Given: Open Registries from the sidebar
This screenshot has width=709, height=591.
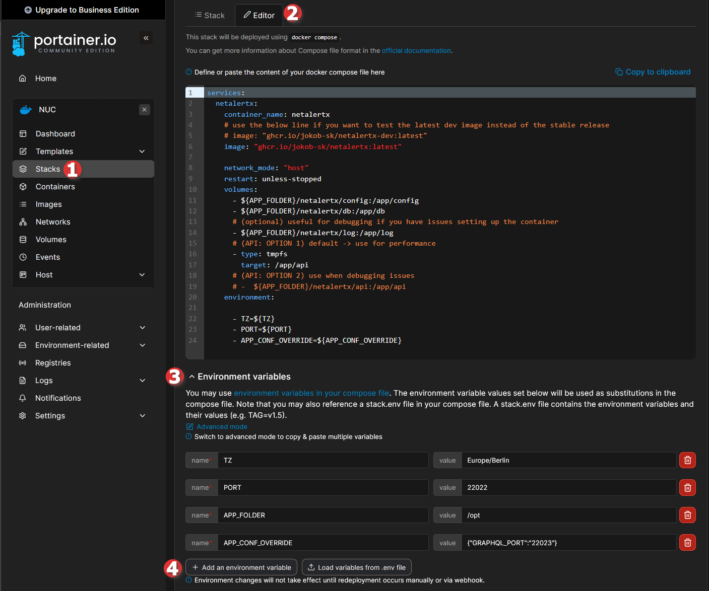Looking at the screenshot, I should (53, 363).
